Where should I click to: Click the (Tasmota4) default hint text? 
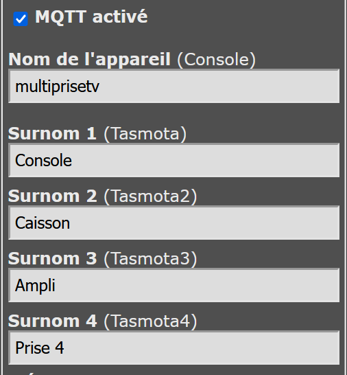tap(150, 321)
